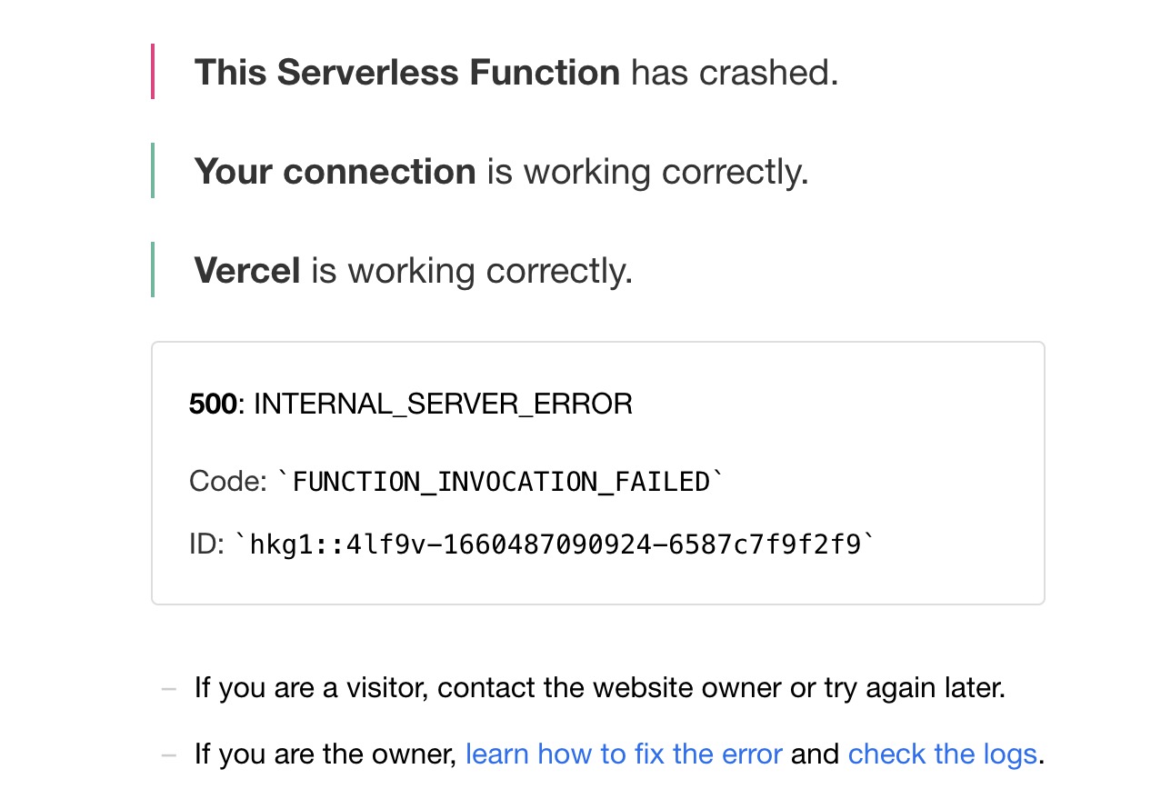The height and width of the screenshot is (809, 1171).
Task: Click the hkg1 request ID string
Action: click(x=555, y=544)
